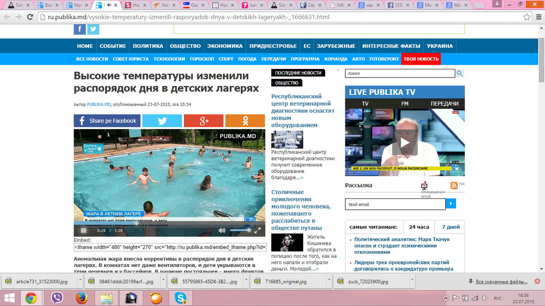Click the small Twitter icon above the nav

[x=93, y=29]
